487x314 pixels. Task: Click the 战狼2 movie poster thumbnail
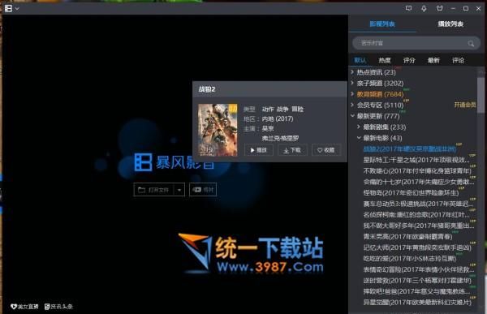pyautogui.click(x=218, y=130)
